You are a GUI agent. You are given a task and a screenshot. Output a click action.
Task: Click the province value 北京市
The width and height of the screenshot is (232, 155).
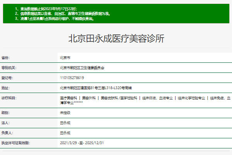[x=65, y=58]
